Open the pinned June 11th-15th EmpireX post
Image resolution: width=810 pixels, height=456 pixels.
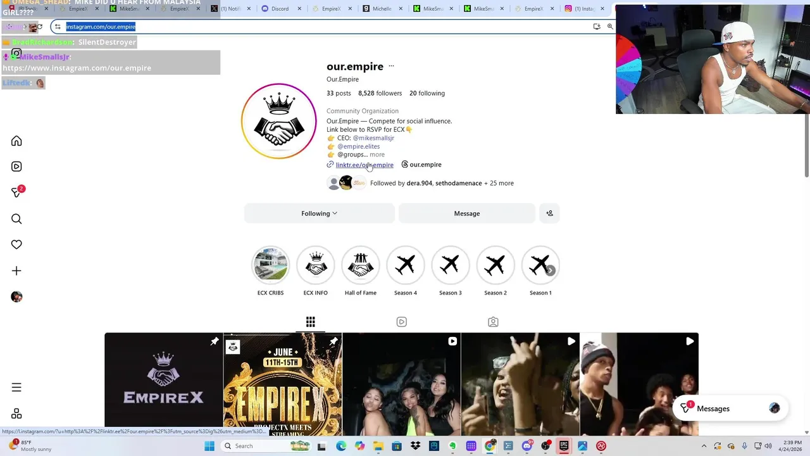[283, 384]
